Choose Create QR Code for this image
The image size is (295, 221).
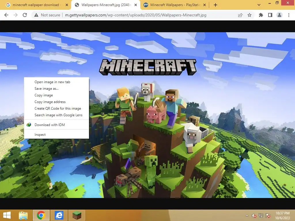pos(56,108)
